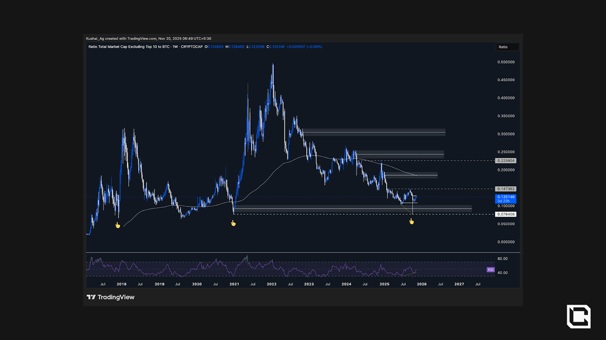Image resolution: width=606 pixels, height=340 pixels.
Task: Click 0.350000 on the price axis
Action: click(506, 116)
